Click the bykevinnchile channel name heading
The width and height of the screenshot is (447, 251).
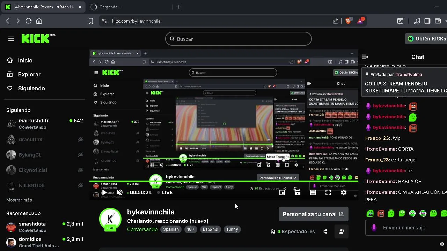click(151, 212)
